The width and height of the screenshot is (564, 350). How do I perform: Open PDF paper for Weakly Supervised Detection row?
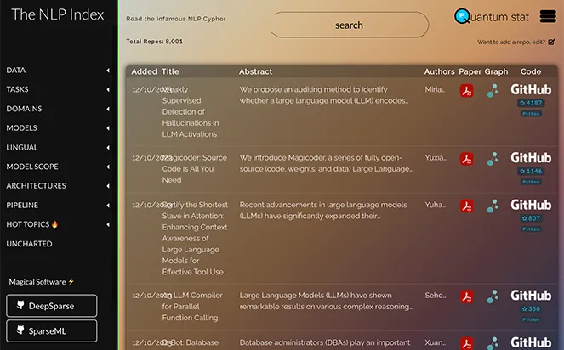pos(466,91)
